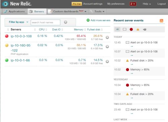Sort by the Fullest disk column

tap(94, 30)
